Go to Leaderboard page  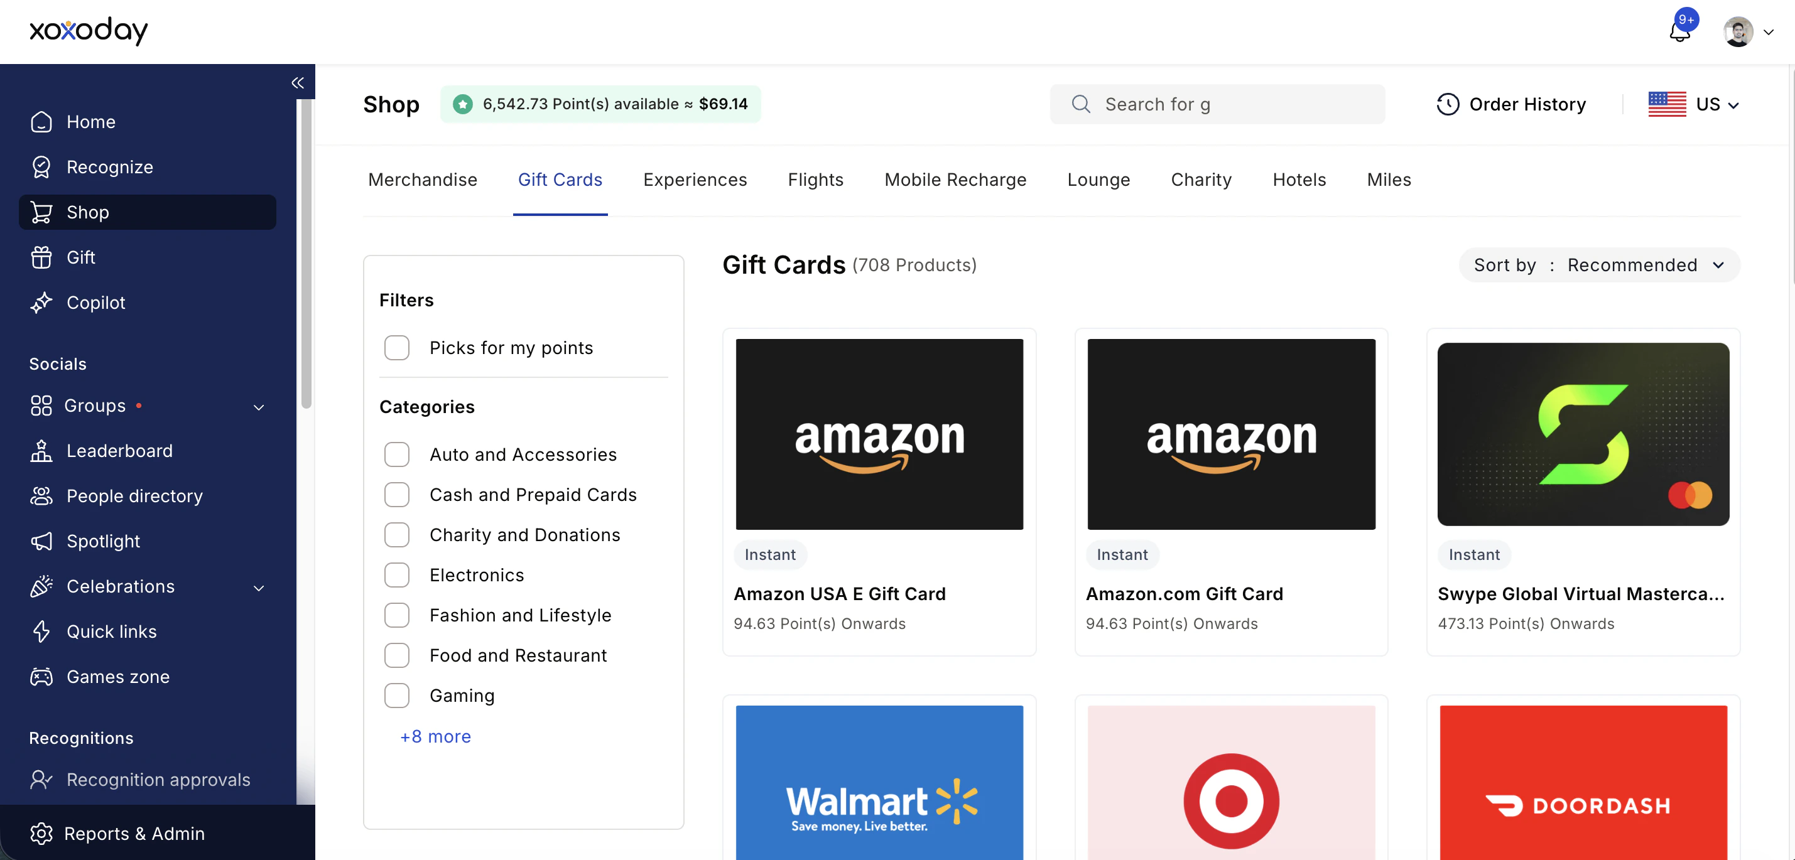[x=119, y=451]
